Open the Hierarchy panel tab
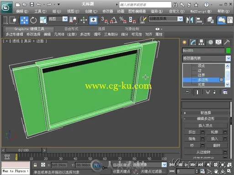Screen dimensions: 234x175 201,42
